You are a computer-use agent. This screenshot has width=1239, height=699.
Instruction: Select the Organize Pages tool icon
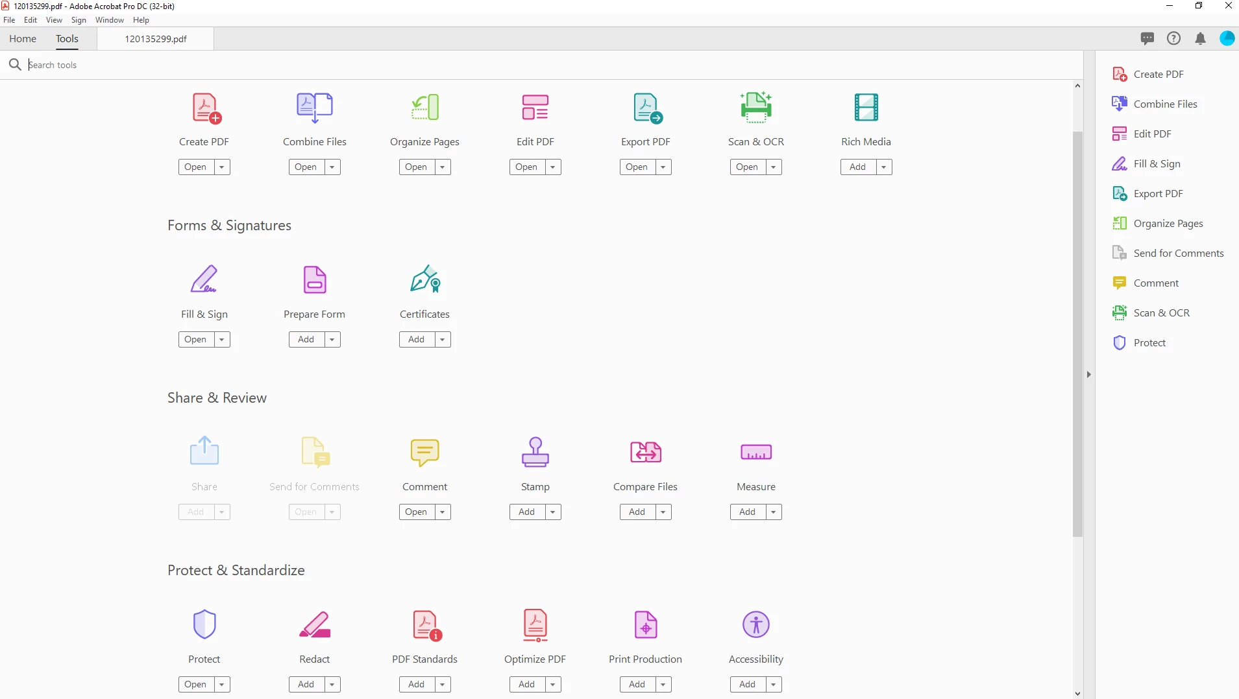tap(425, 108)
